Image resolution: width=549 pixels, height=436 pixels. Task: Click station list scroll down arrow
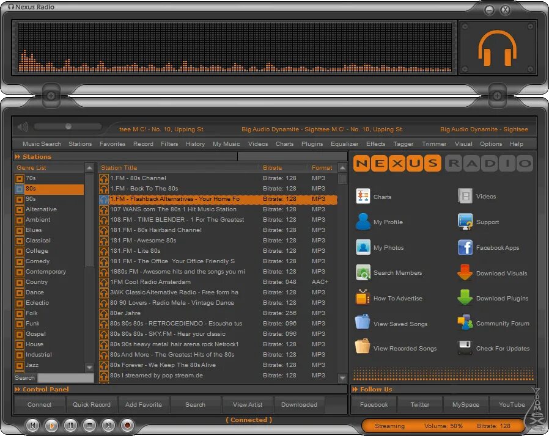click(x=343, y=377)
